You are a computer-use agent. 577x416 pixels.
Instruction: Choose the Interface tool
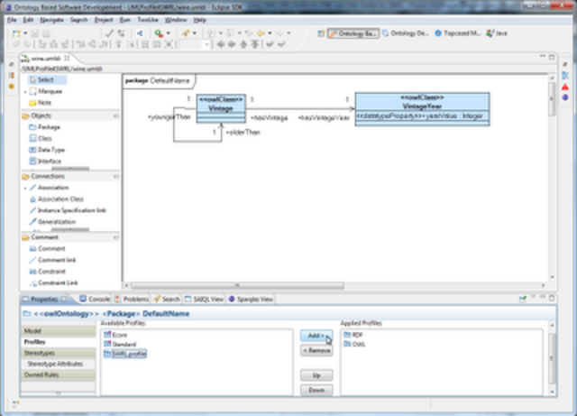tap(45, 161)
